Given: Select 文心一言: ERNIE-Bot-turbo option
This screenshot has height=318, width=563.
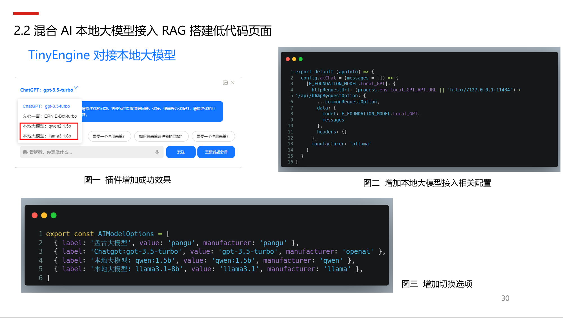Looking at the screenshot, I should click(x=50, y=116).
